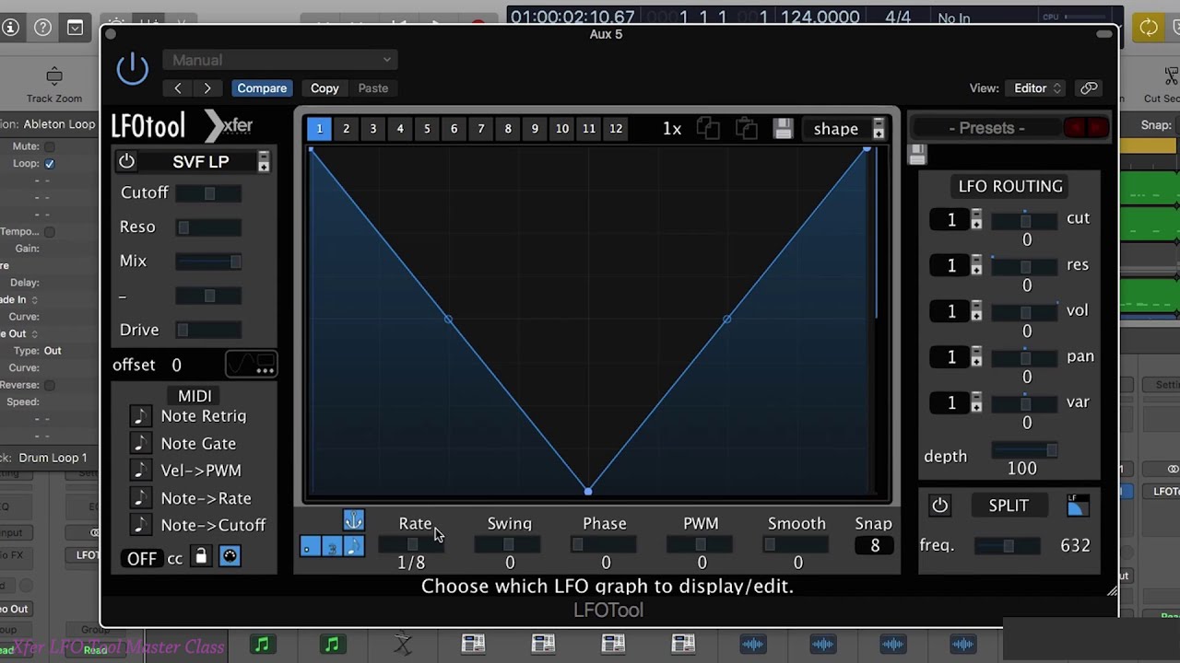Click the Snap value field
1180x663 pixels.
pyautogui.click(x=875, y=545)
